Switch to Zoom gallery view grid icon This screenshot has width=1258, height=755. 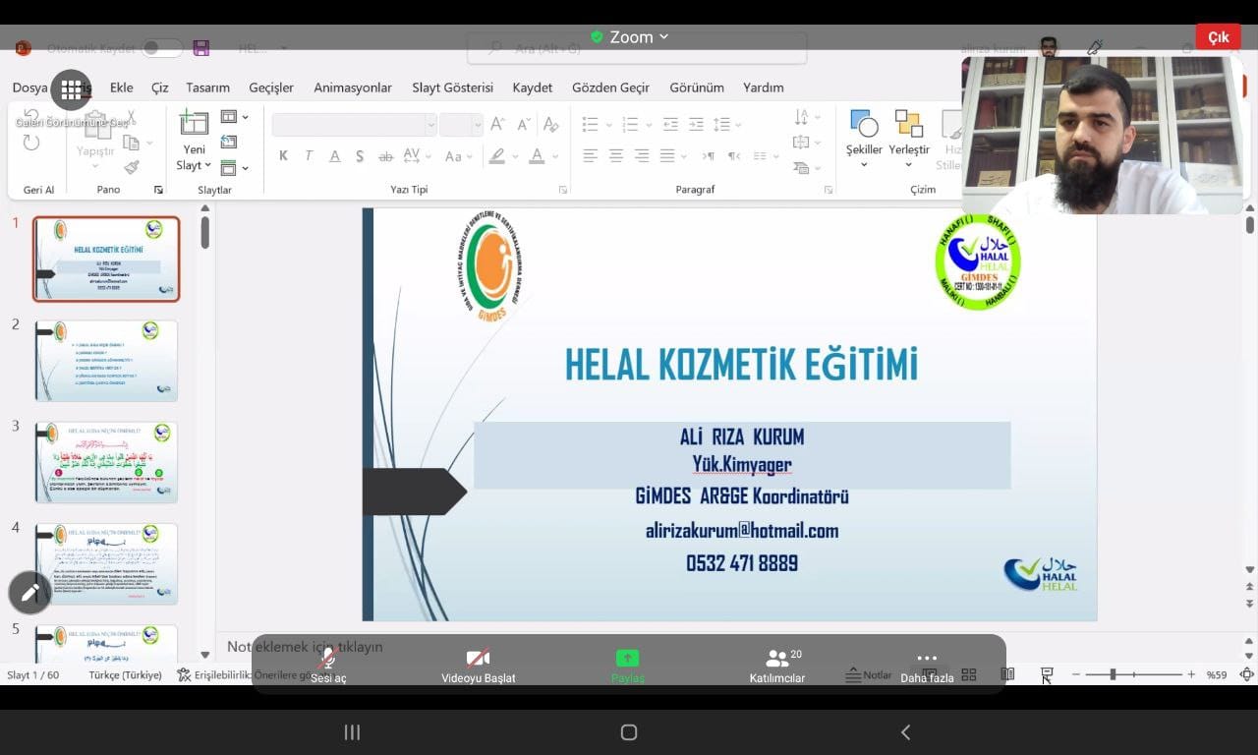(71, 89)
